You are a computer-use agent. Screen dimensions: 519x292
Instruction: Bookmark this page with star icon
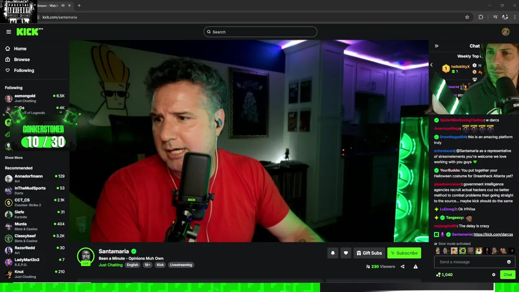pyautogui.click(x=467, y=17)
